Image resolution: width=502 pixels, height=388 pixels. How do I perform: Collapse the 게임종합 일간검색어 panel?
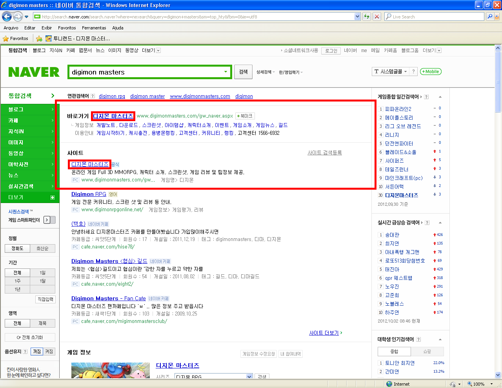(440, 97)
